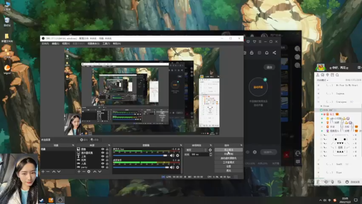Move source down in Sources panel

pos(100,172)
